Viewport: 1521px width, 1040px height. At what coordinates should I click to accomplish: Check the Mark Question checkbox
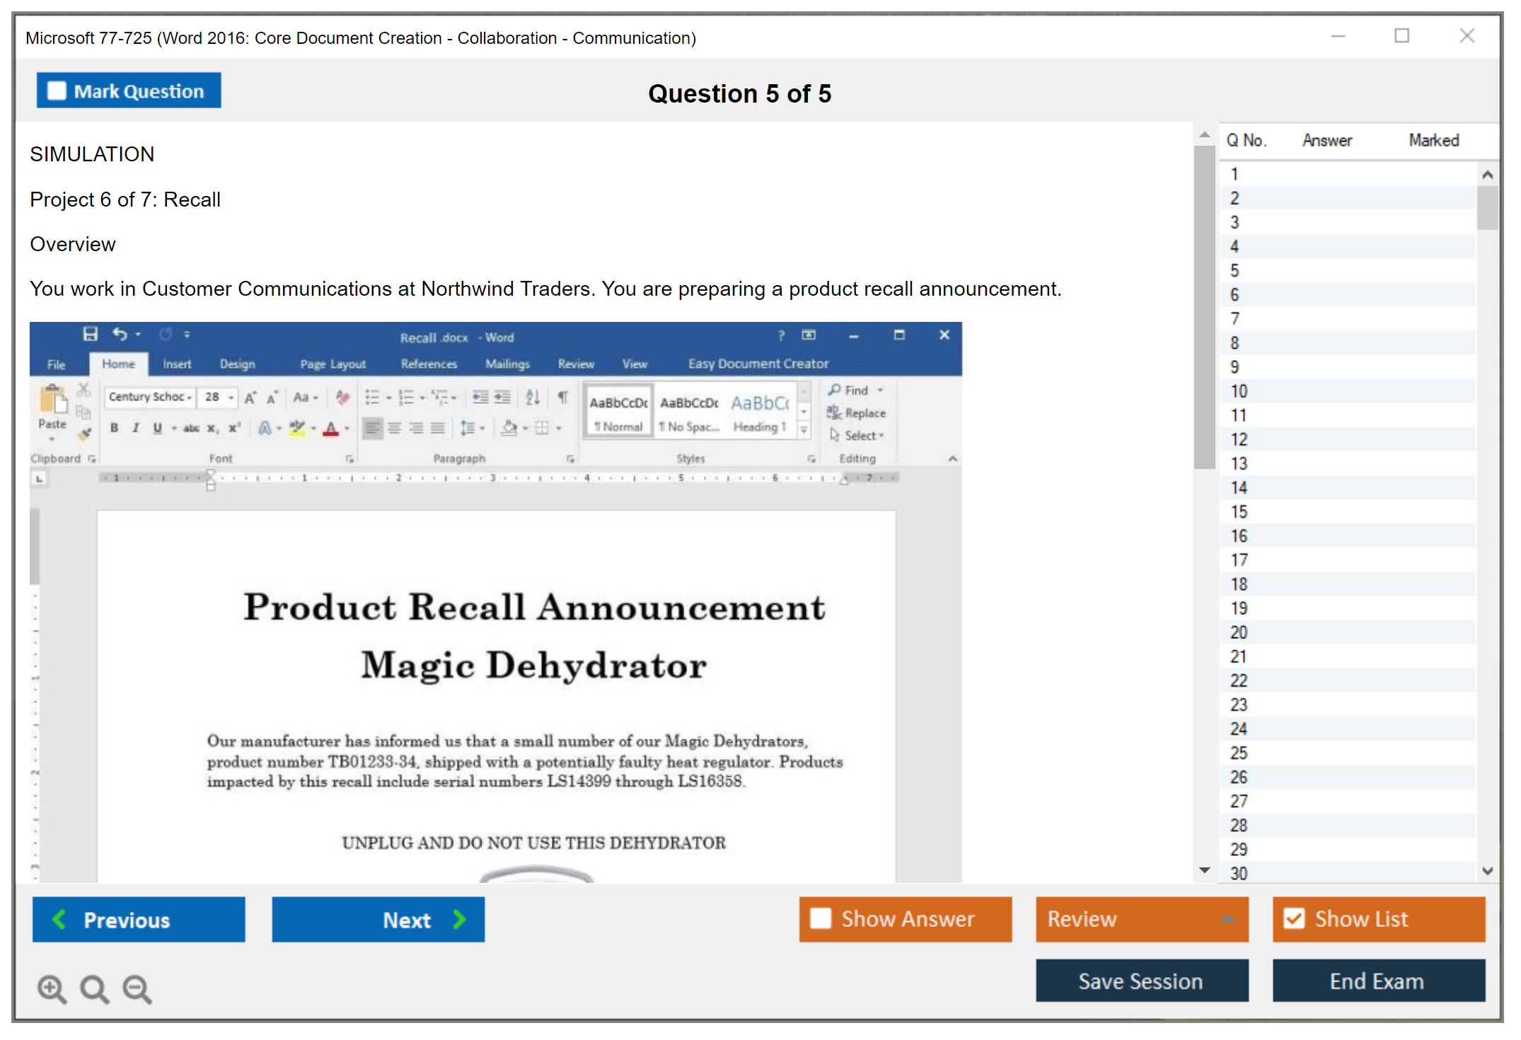click(57, 91)
